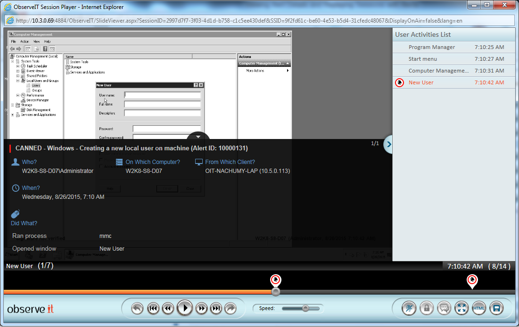The height and width of the screenshot is (327, 519).
Task: Toggle full screen view
Action: coord(461,309)
